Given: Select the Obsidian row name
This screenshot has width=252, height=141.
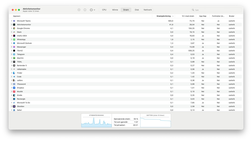Looking at the screenshot, I should 21,106.
